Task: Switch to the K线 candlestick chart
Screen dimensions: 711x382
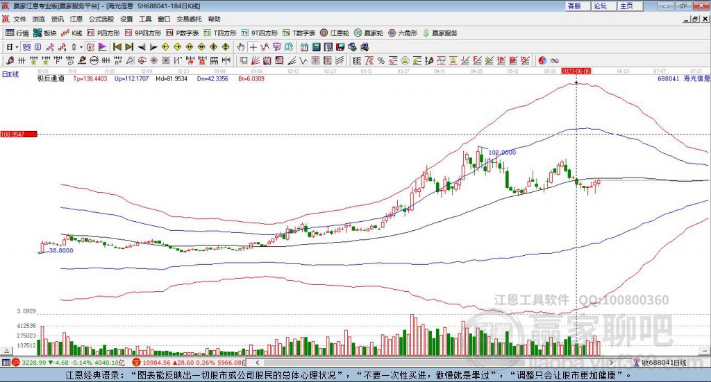Action: 72,33
